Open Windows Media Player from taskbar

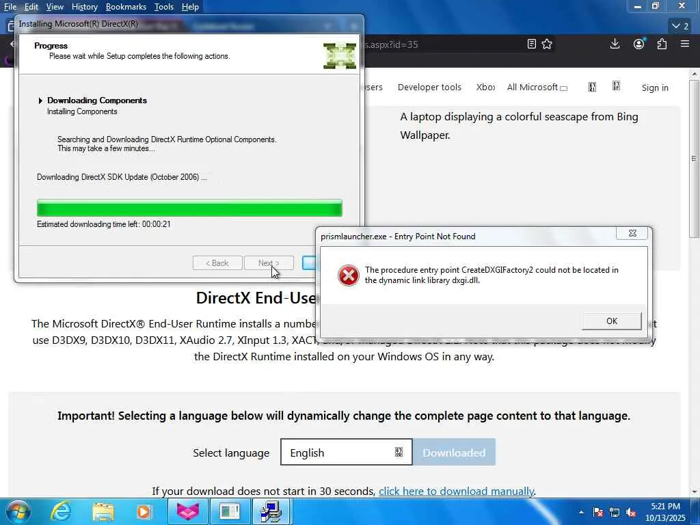coord(144,511)
